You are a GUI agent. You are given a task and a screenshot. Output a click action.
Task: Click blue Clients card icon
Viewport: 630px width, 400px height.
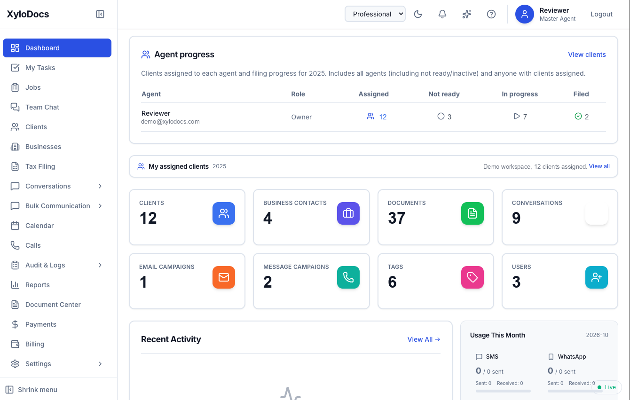pyautogui.click(x=224, y=213)
